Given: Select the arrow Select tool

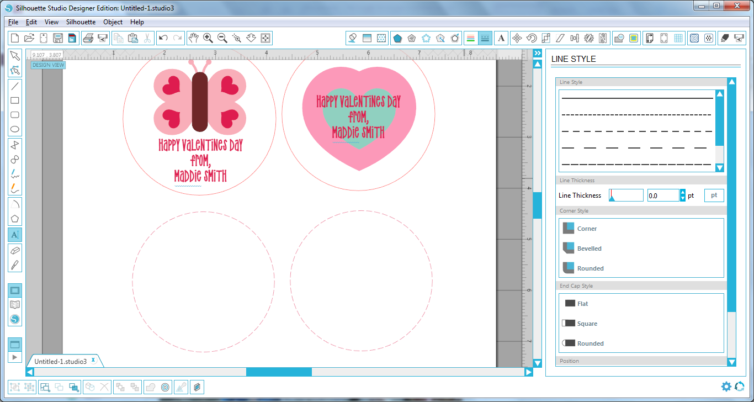Looking at the screenshot, I should [x=15, y=56].
